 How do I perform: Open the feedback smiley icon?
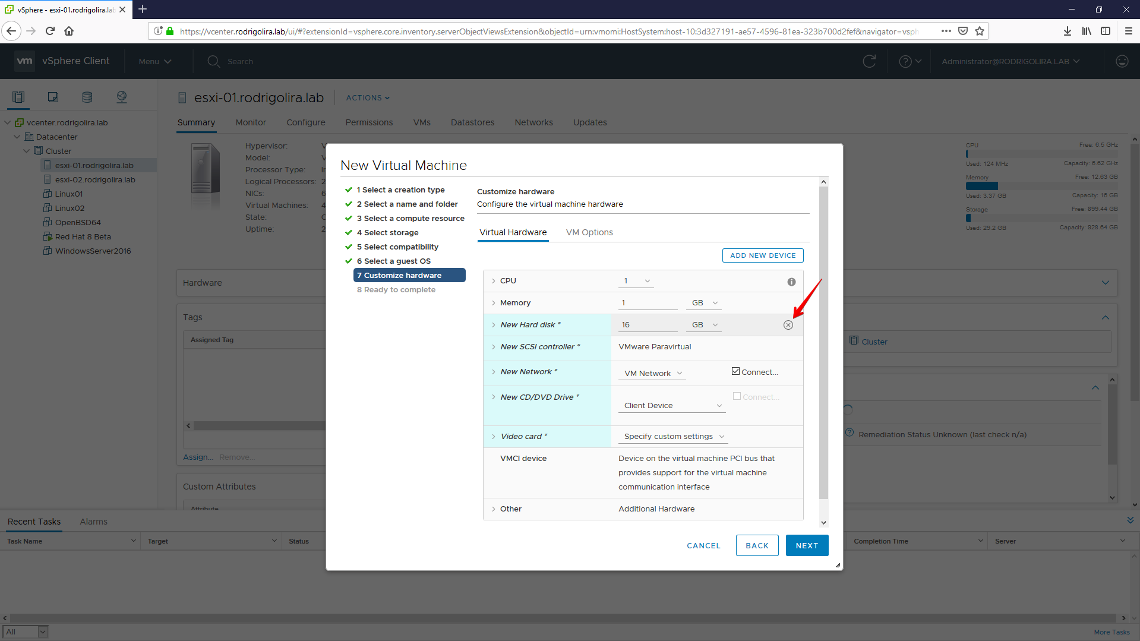click(x=1122, y=61)
